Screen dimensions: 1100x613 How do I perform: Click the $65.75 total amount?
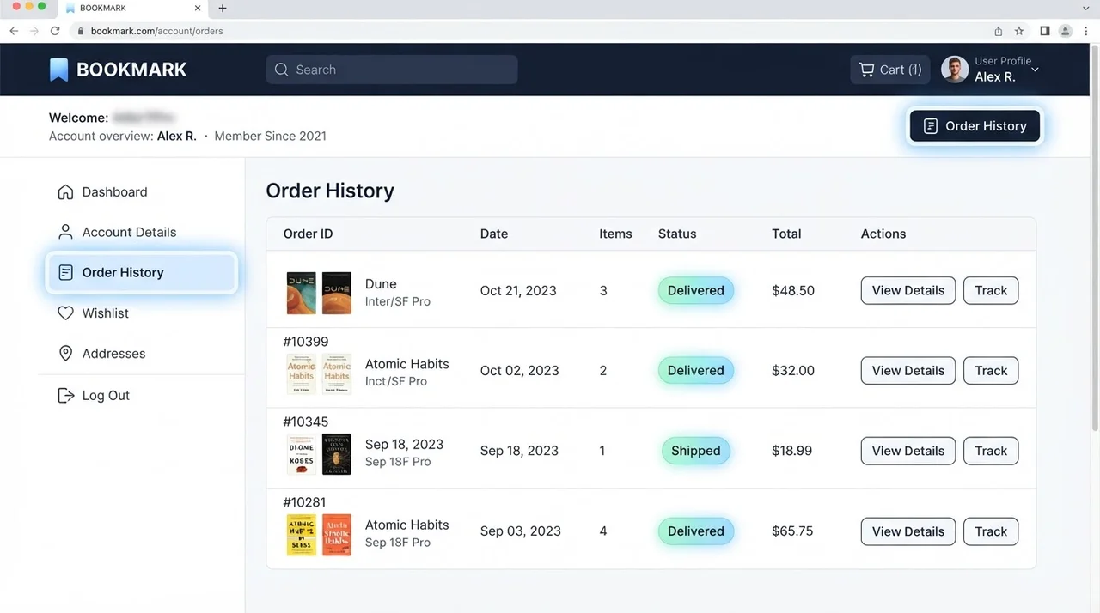point(792,531)
